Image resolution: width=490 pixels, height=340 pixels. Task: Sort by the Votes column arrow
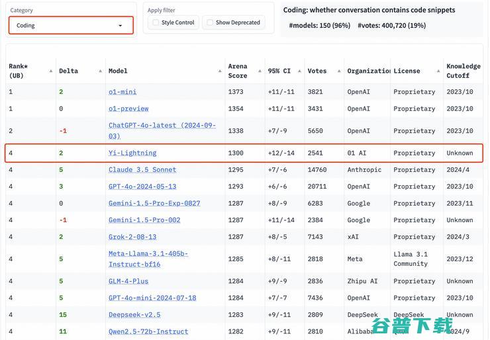[x=339, y=71]
